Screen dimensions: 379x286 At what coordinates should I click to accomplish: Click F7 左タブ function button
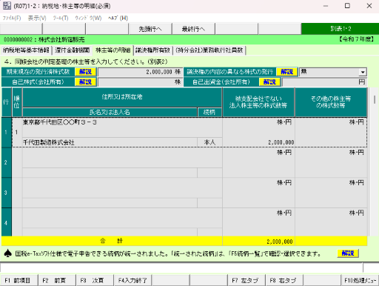pos(246,280)
